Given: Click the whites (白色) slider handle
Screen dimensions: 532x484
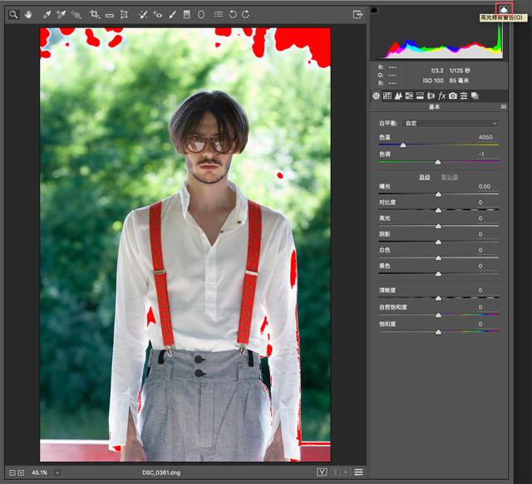Looking at the screenshot, I should coord(438,258).
